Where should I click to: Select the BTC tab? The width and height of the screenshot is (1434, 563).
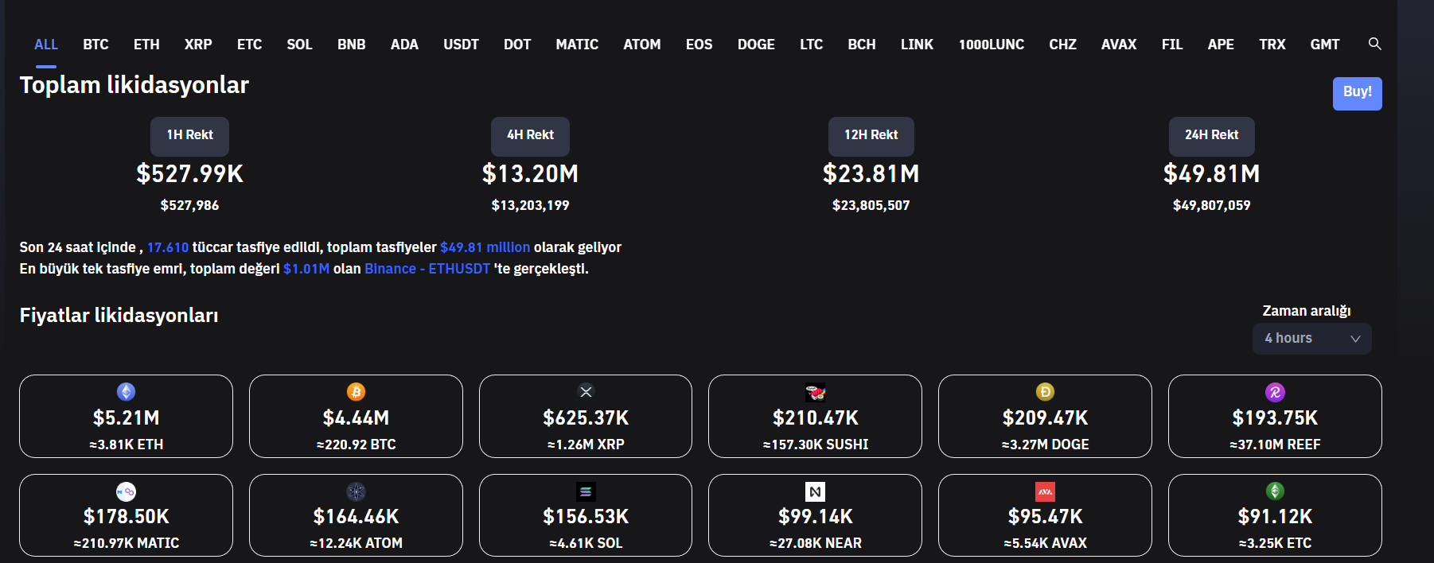(x=95, y=45)
